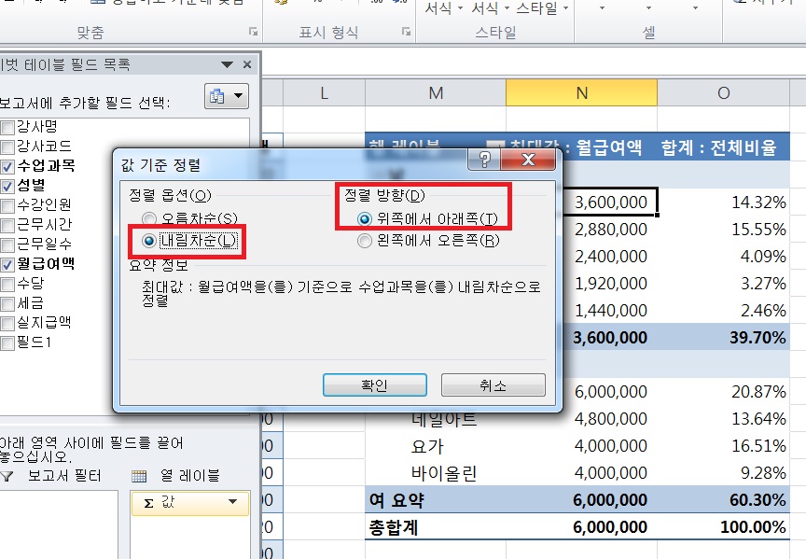Open the number format dialog launcher
Image resolution: width=806 pixels, height=559 pixels.
(405, 33)
